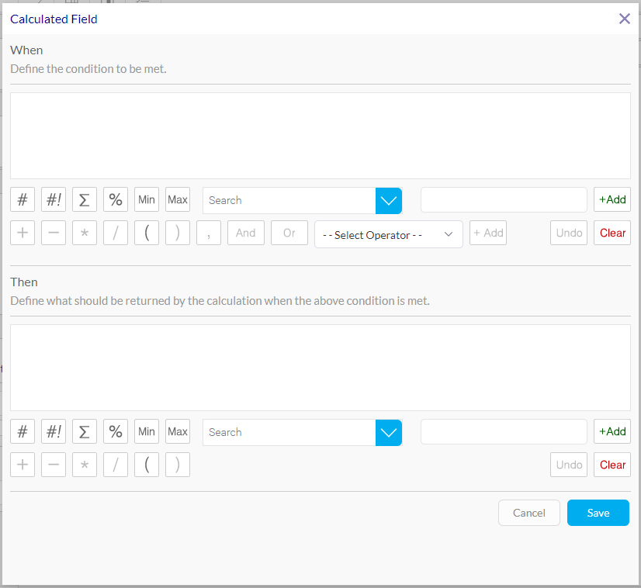The image size is (641, 588).
Task: Select the Max function in Then section
Action: [x=177, y=431]
